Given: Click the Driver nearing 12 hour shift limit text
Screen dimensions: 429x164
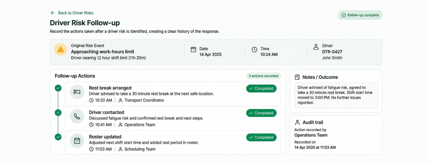Looking at the screenshot, I should (x=108, y=58).
